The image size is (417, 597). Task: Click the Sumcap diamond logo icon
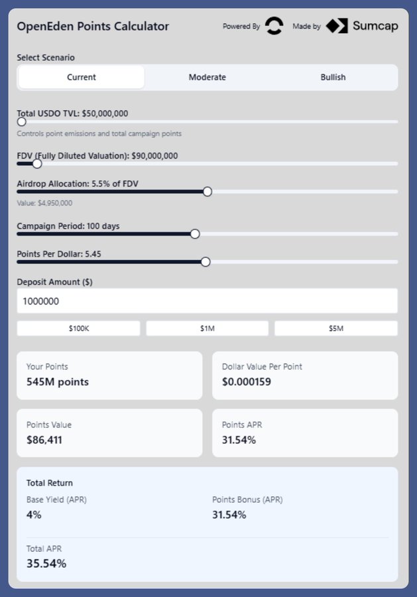coord(337,26)
